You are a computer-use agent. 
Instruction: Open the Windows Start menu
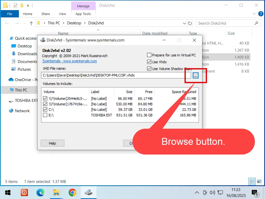pyautogui.click(x=8, y=193)
